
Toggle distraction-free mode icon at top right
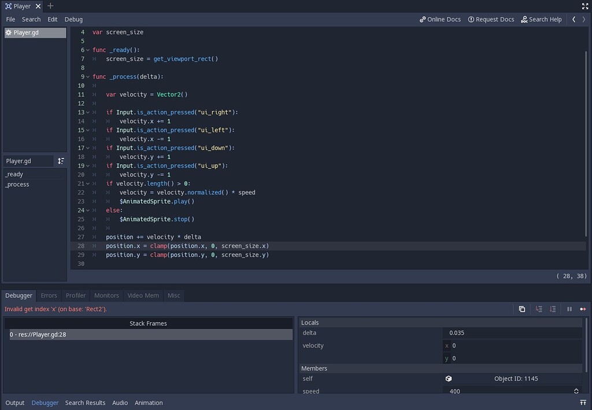point(584,6)
